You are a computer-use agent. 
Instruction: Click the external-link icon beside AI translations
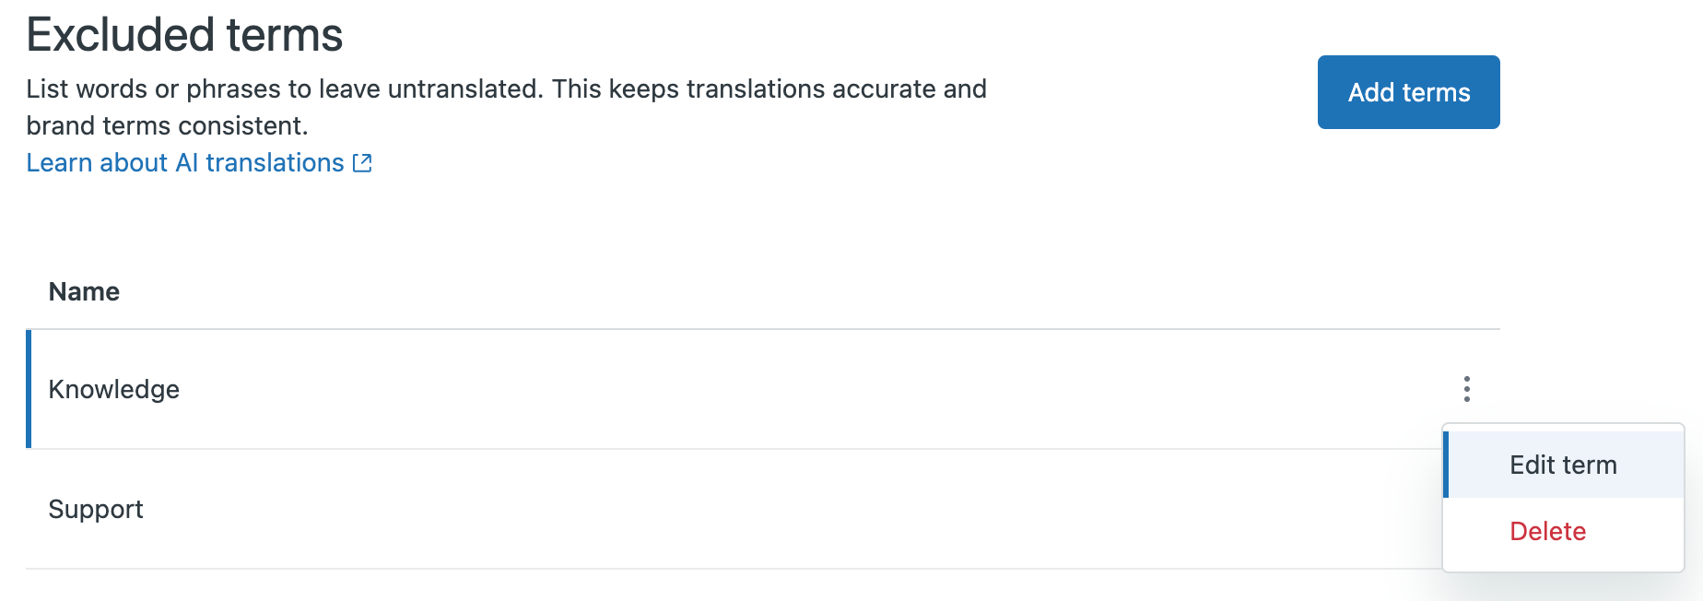click(x=362, y=163)
